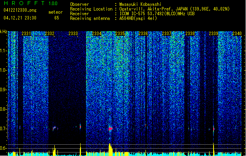The height and width of the screenshot is (156, 246).
Task: Click the 'Receiving Location' label
Action: click(91, 9)
